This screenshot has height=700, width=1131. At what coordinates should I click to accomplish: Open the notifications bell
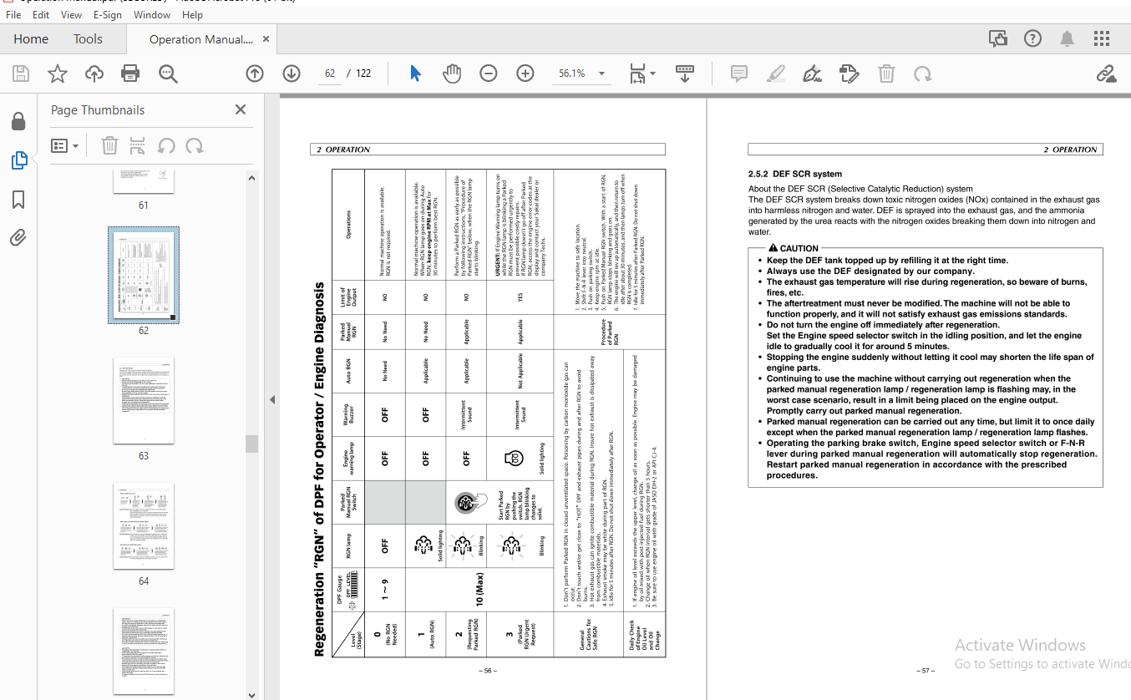coord(1068,38)
